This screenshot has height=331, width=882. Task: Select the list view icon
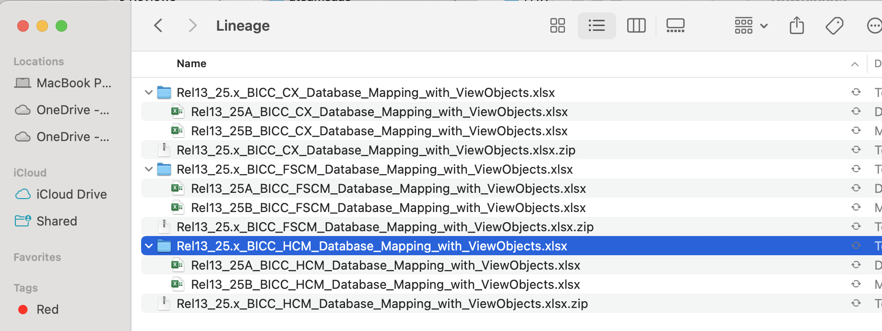pyautogui.click(x=596, y=25)
